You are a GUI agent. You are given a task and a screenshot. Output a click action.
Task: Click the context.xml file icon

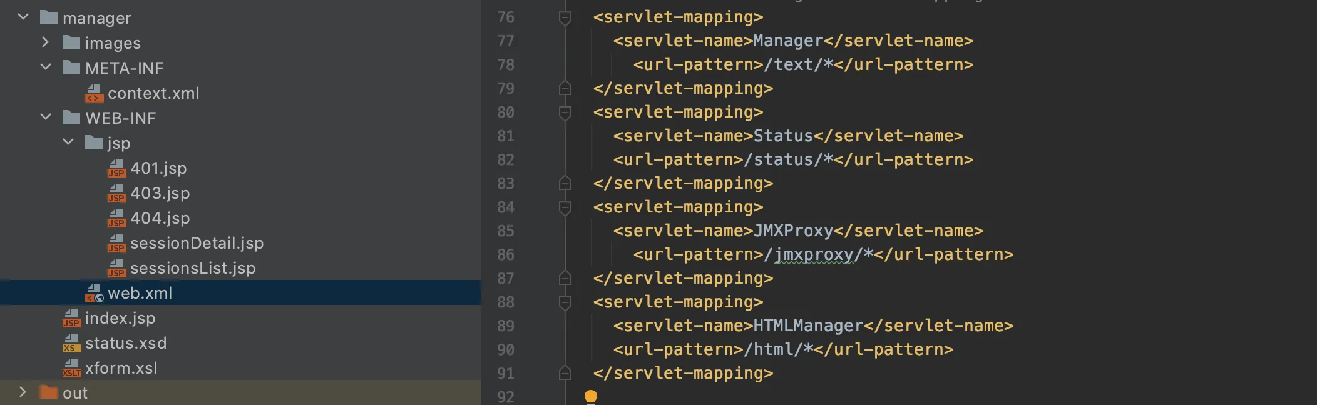click(x=94, y=92)
